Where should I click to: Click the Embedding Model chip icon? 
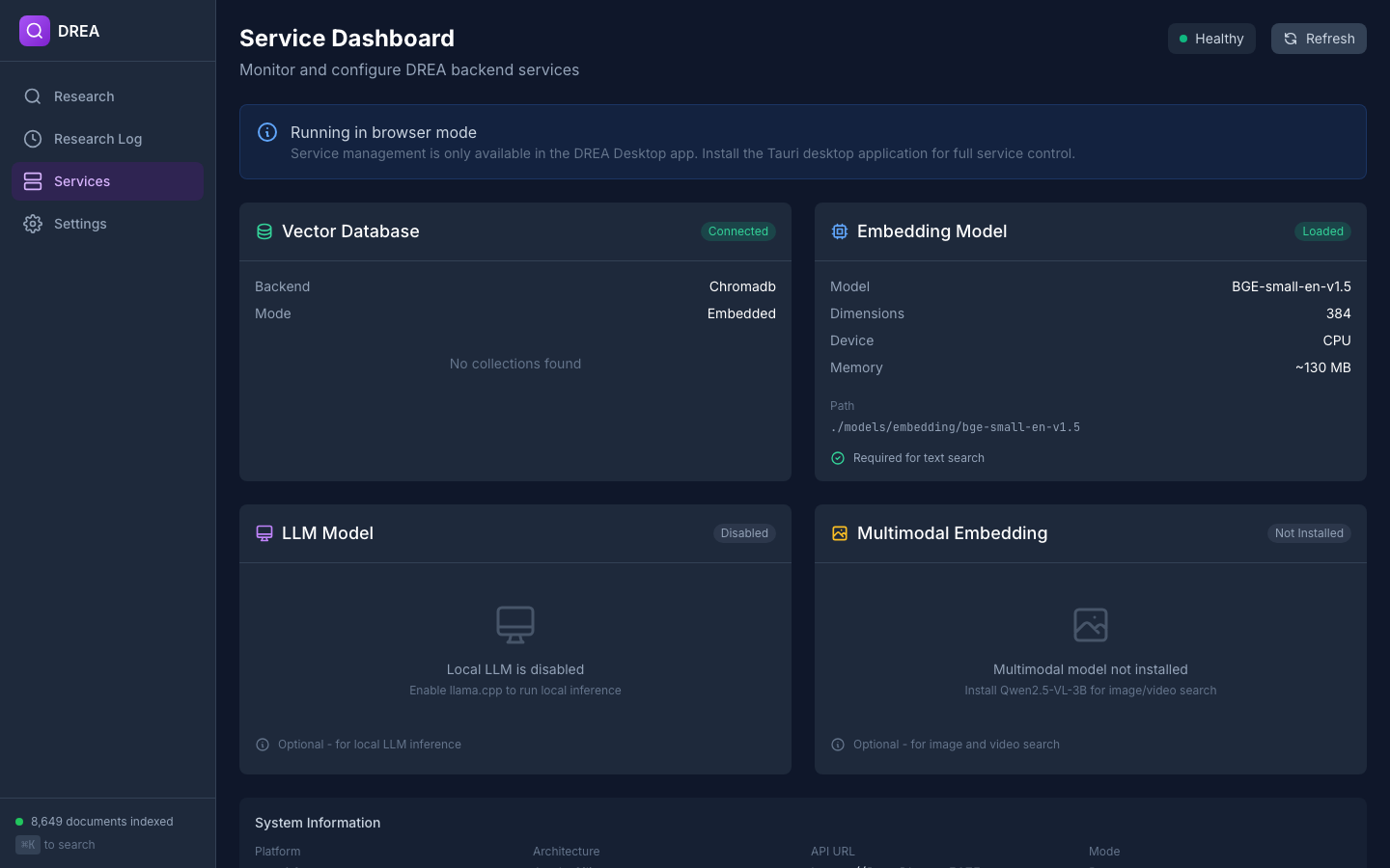click(x=839, y=231)
